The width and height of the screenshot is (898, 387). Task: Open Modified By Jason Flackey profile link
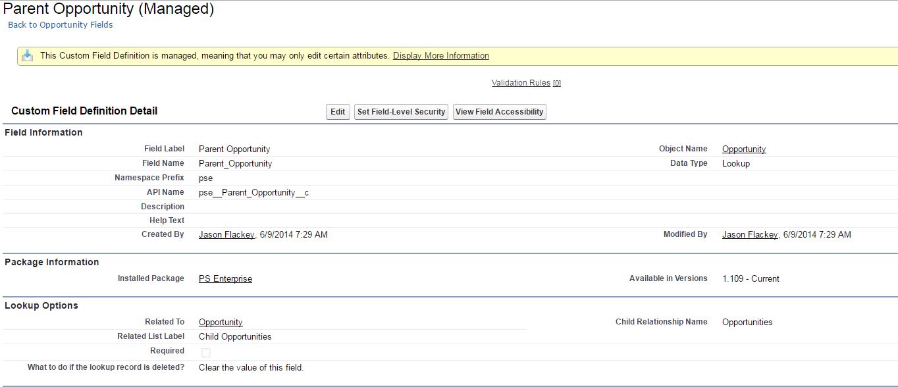pyautogui.click(x=750, y=235)
